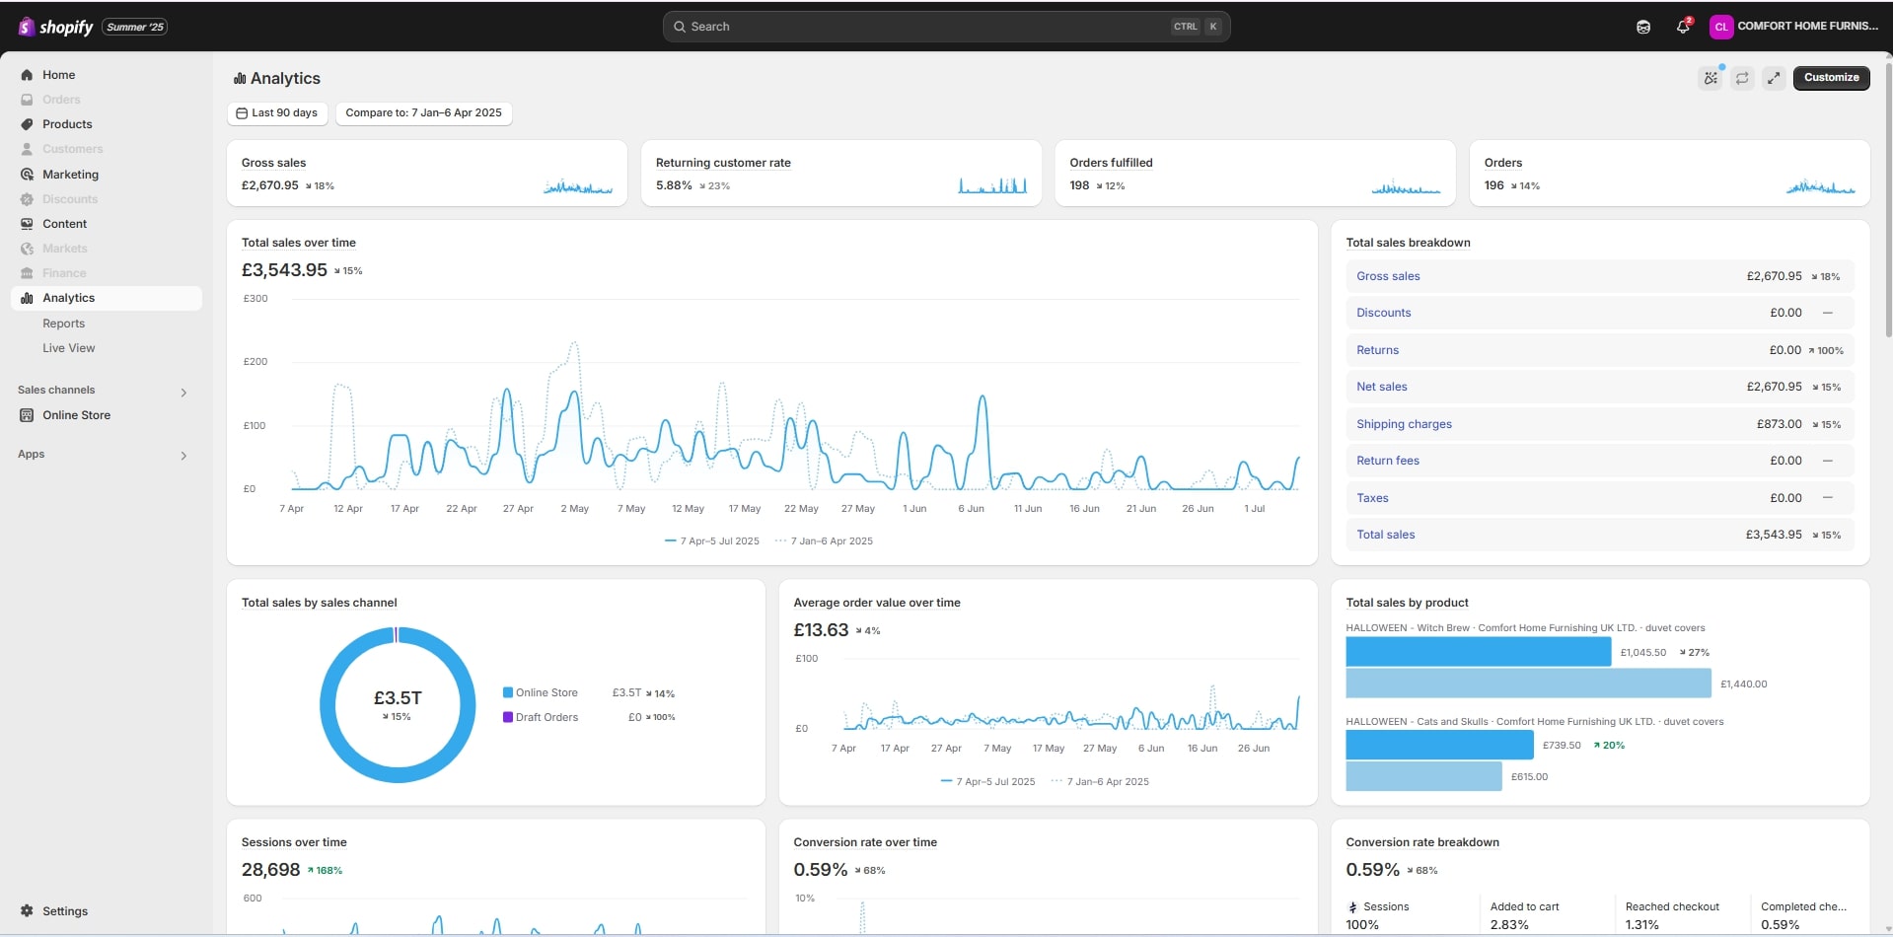Click the Total sales by sales channel title
This screenshot has height=937, width=1893.
click(320, 603)
